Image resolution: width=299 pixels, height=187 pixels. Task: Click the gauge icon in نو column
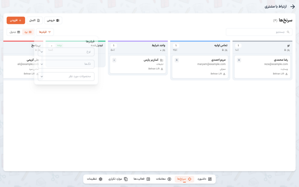coord(288,50)
